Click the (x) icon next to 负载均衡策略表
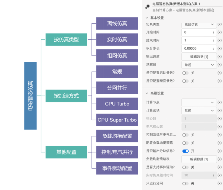Screen dimensions: 223x190 [x=220, y=159]
